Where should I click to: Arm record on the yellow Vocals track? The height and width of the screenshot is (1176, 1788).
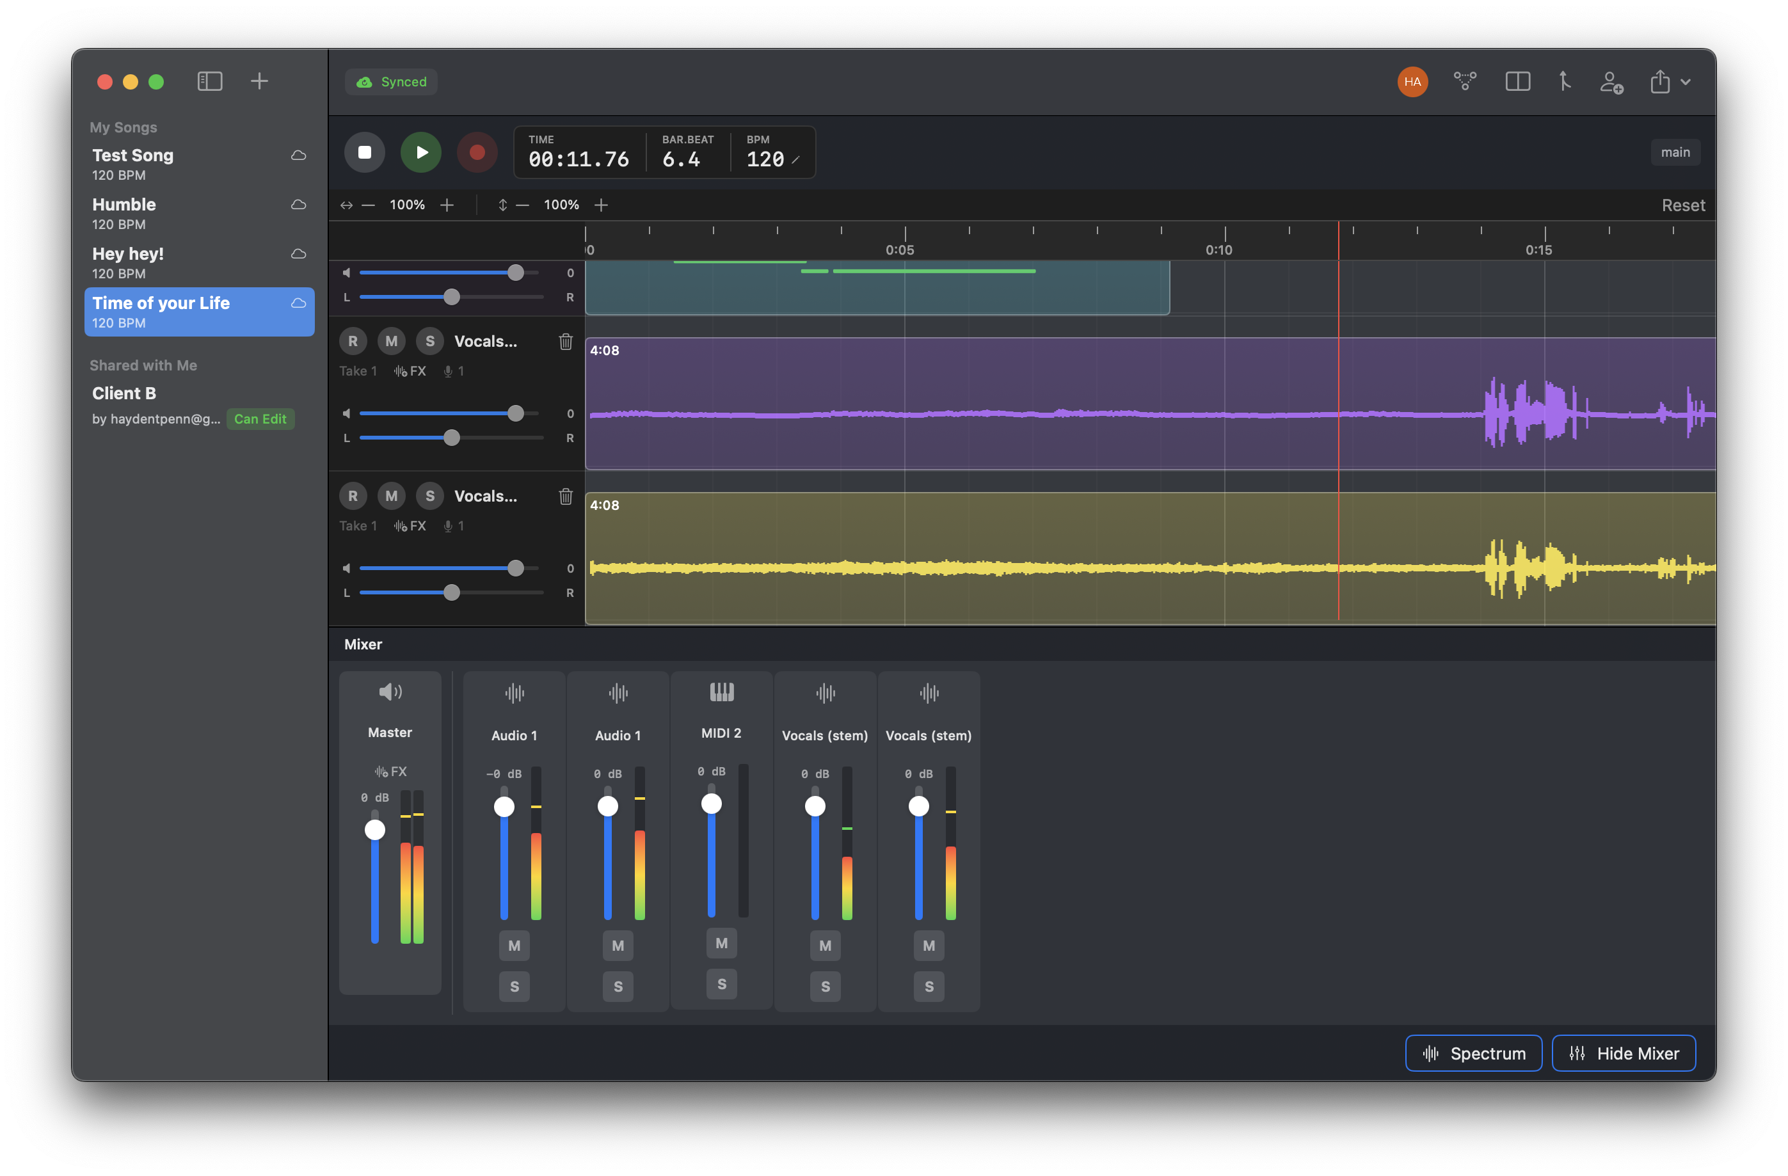click(353, 497)
